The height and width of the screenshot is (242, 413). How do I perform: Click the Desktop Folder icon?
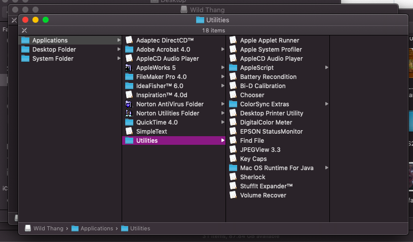coord(25,50)
